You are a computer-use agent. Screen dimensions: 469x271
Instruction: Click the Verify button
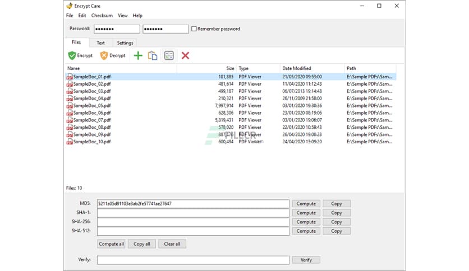coord(306,260)
